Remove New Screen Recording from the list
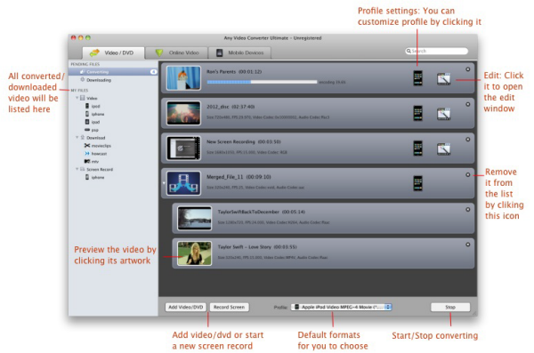Screen dimensions: 534x353 467,140
